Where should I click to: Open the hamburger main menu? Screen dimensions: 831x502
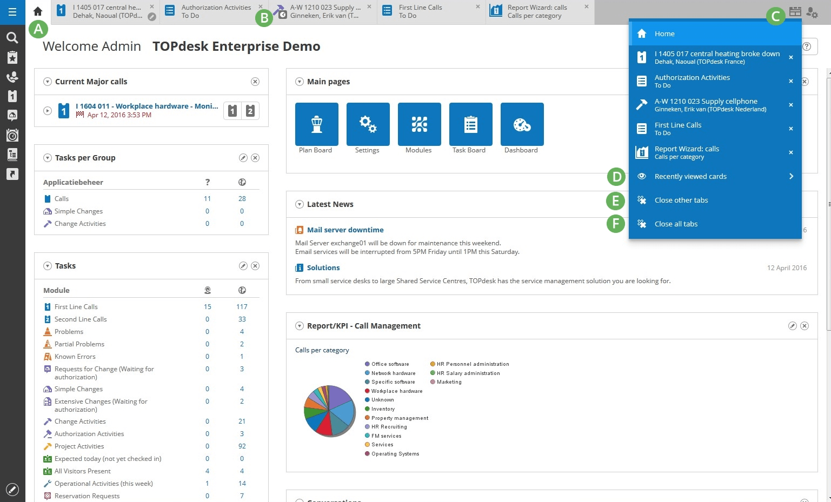pyautogui.click(x=12, y=12)
